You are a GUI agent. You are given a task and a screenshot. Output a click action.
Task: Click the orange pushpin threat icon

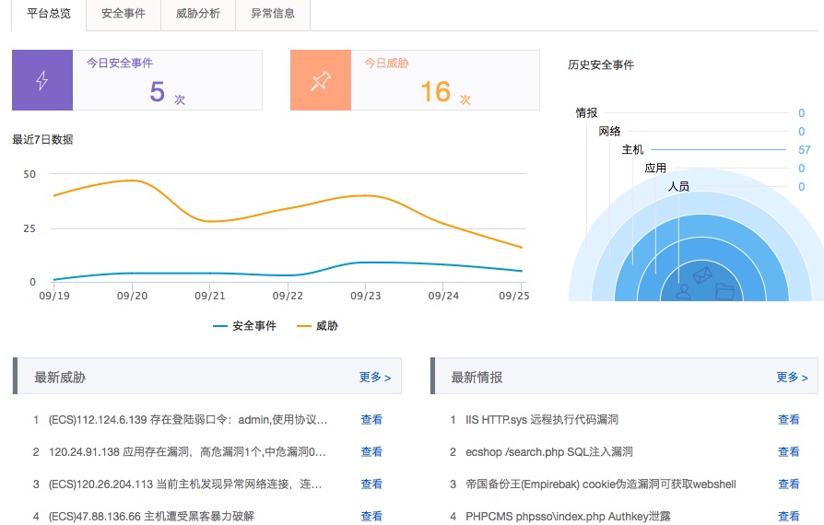point(321,80)
